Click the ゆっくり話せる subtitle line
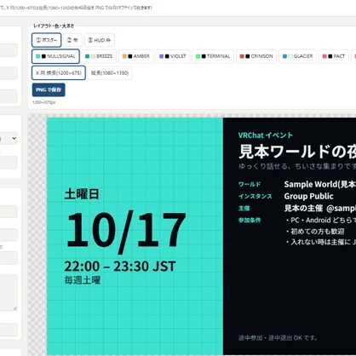Screen dimensions: 356x356 point(297,166)
